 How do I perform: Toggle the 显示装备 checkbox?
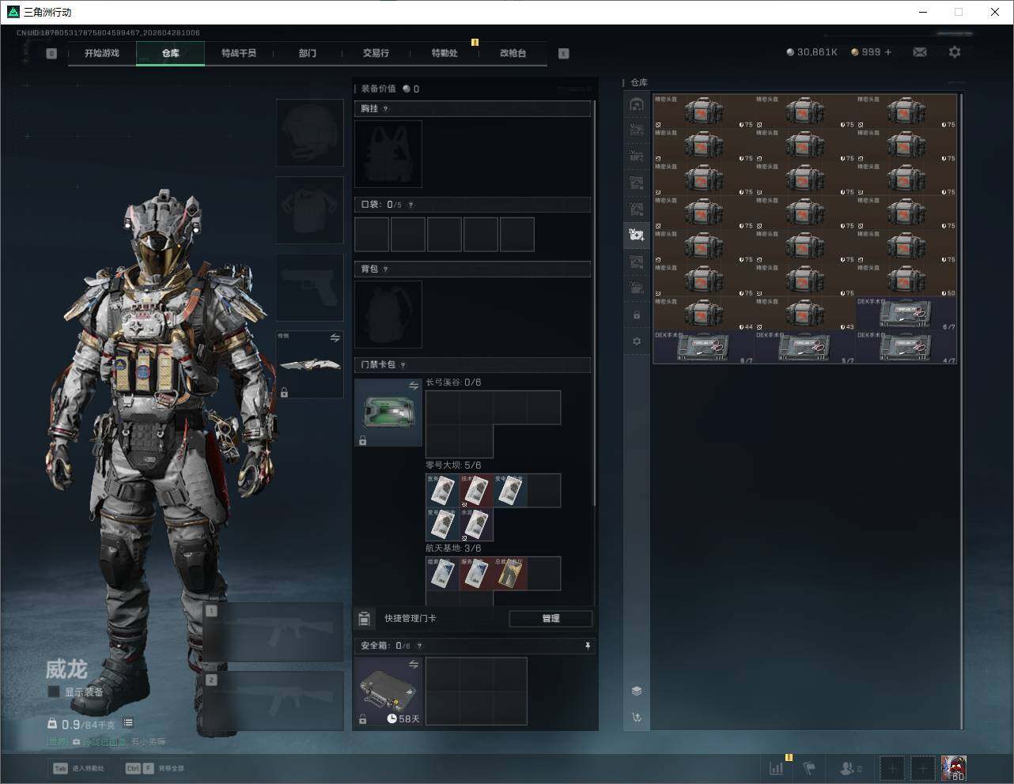[x=54, y=692]
